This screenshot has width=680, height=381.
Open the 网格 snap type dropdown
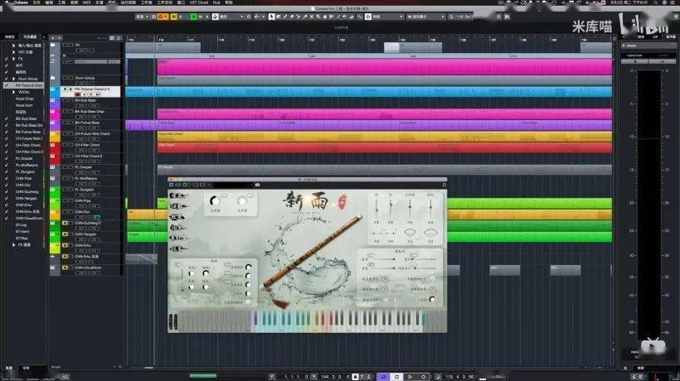click(x=388, y=17)
